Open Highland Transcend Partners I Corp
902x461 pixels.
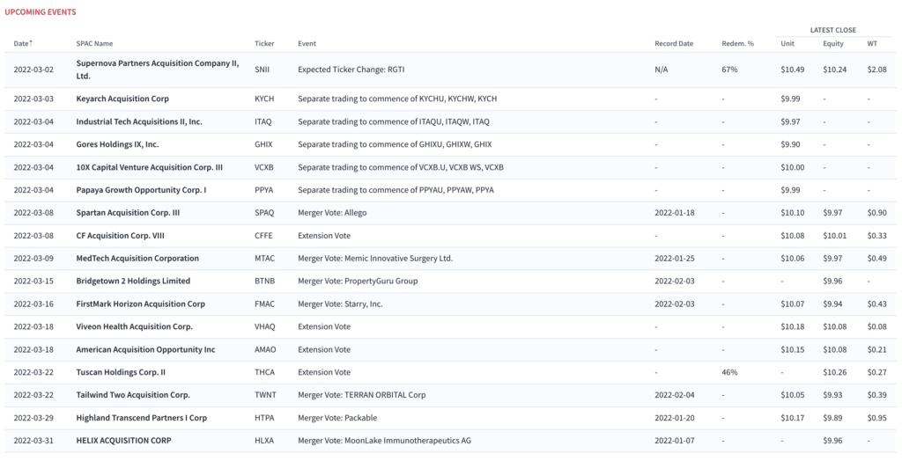coord(142,418)
